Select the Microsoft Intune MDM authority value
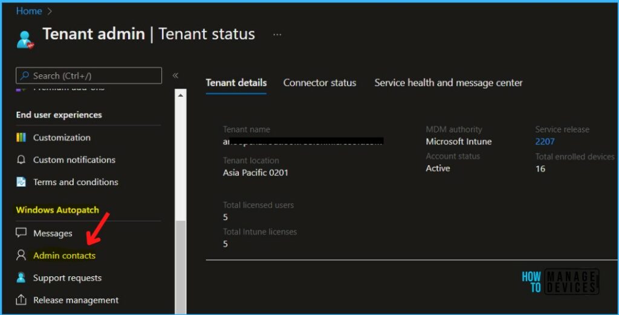This screenshot has width=619, height=315. [x=458, y=141]
